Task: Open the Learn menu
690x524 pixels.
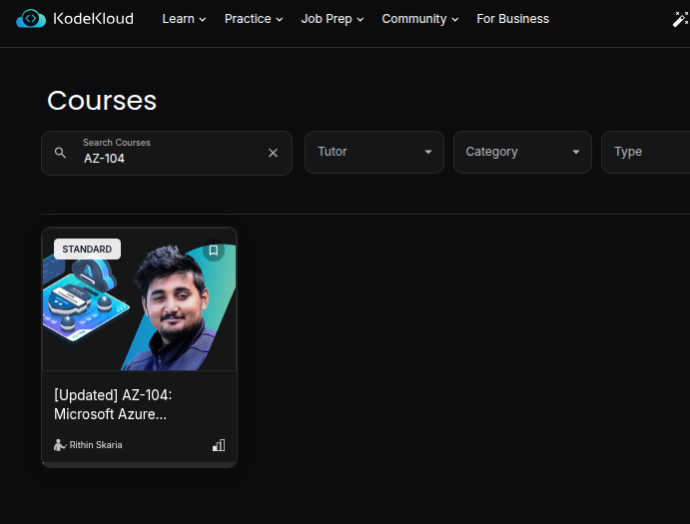Action: [x=184, y=19]
